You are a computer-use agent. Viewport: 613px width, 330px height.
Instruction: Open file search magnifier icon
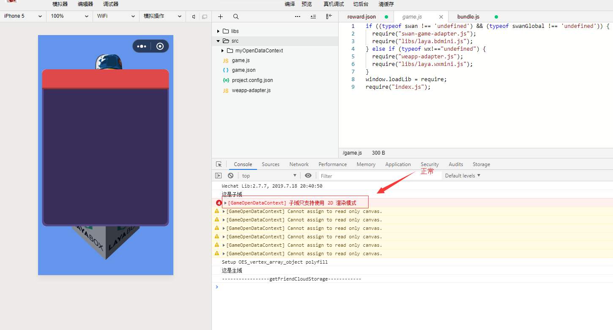[x=236, y=16]
